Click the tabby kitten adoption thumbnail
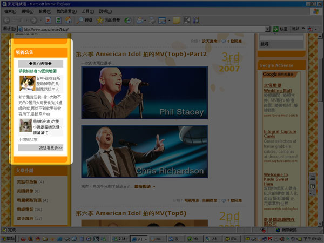Screen dimensions: 324x243 (x=26, y=125)
